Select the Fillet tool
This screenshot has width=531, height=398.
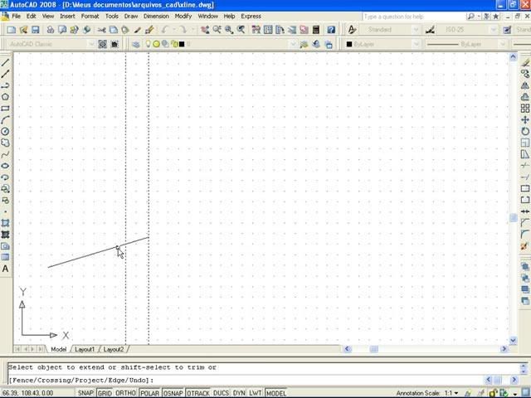pos(525,234)
